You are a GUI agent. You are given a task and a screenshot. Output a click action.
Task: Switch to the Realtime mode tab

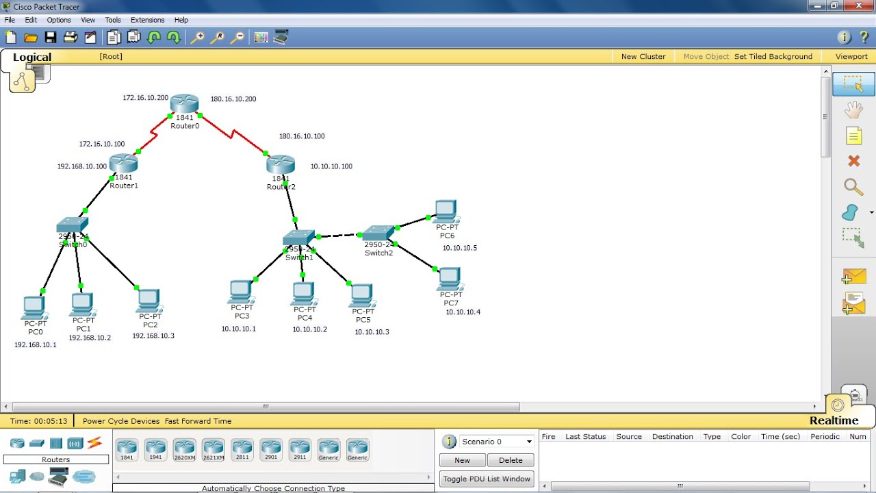tap(834, 420)
